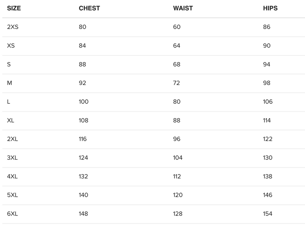Click the 3XL size label
The height and width of the screenshot is (228, 305).
(x=13, y=158)
